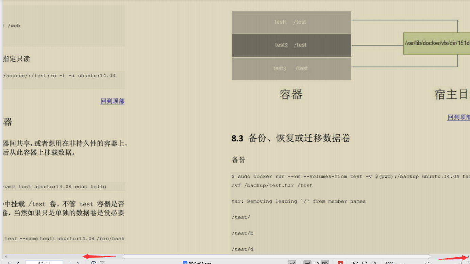The image size is (470, 264).
Task: Zoom in with the plus button
Action: point(461,263)
